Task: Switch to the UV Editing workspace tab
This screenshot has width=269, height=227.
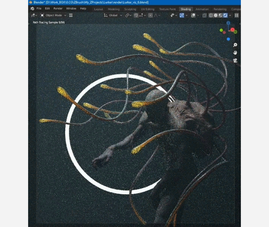Action: [148, 9]
